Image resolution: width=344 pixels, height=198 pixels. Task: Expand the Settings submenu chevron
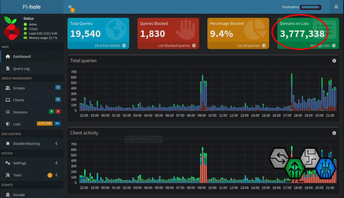(56, 163)
